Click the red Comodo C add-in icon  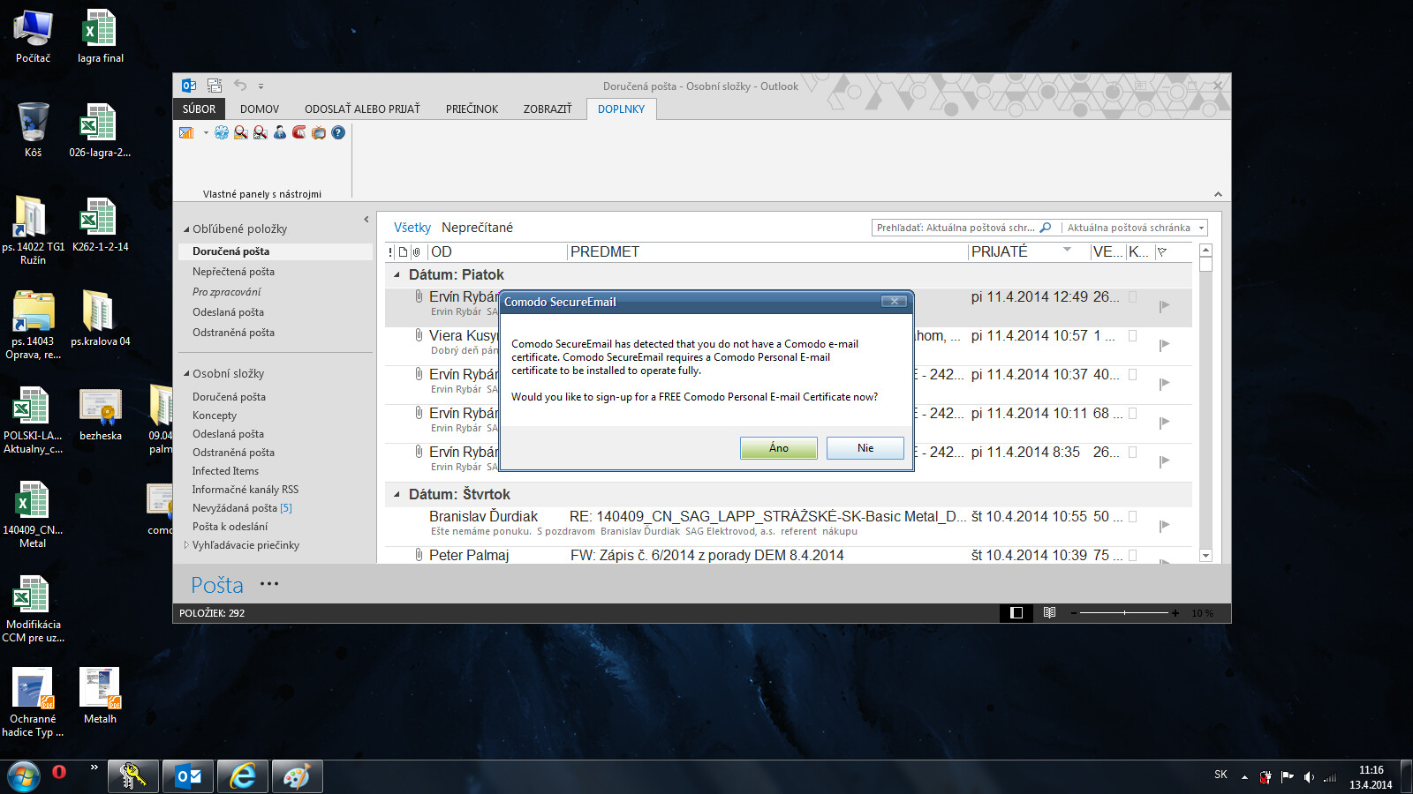click(x=299, y=132)
